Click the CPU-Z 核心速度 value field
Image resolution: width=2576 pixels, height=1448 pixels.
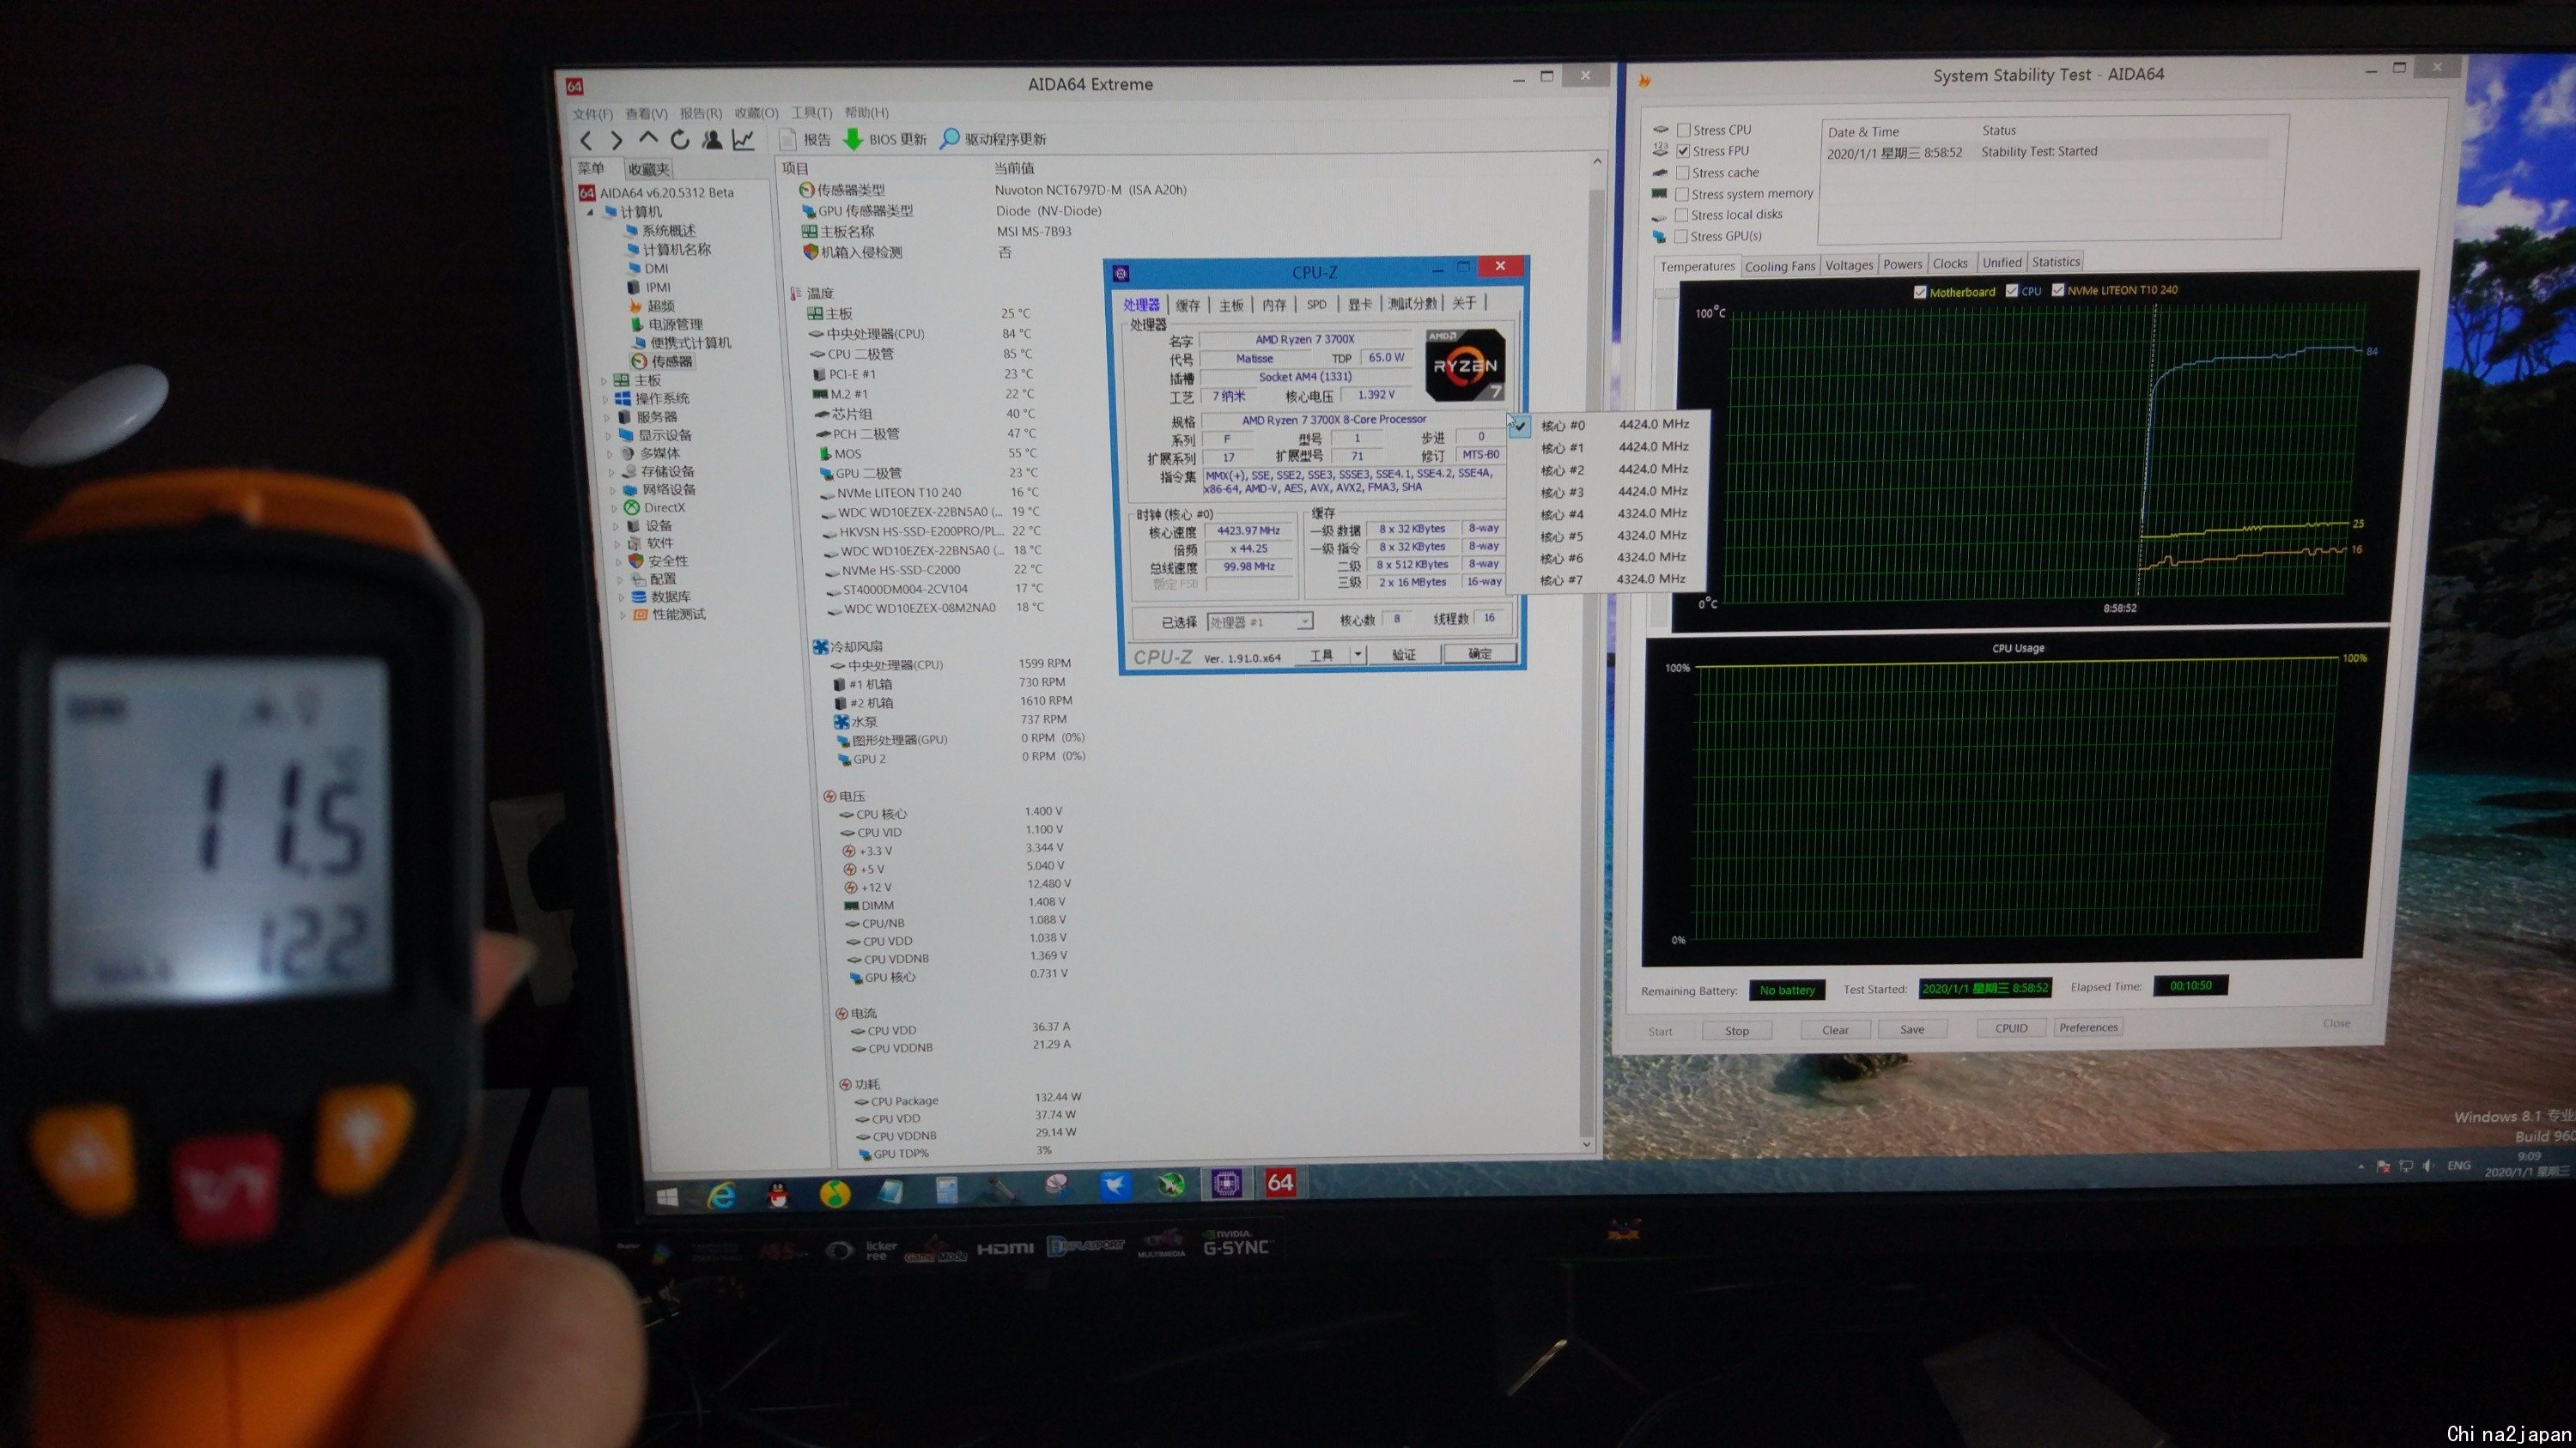tap(1249, 530)
